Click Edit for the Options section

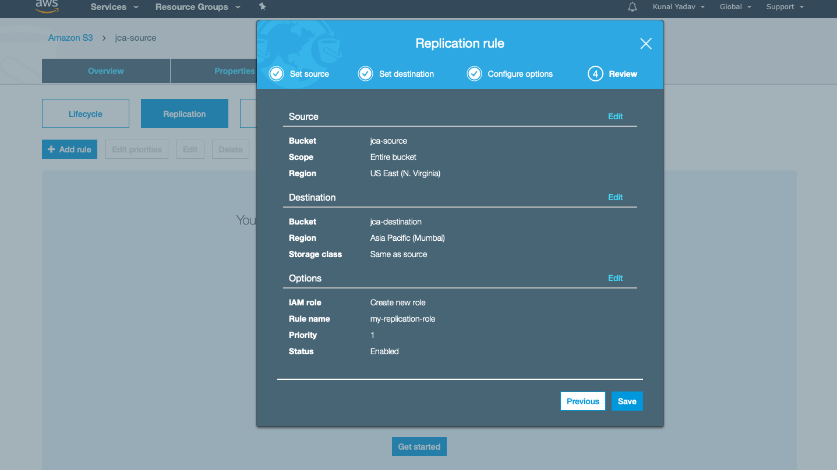coord(616,278)
